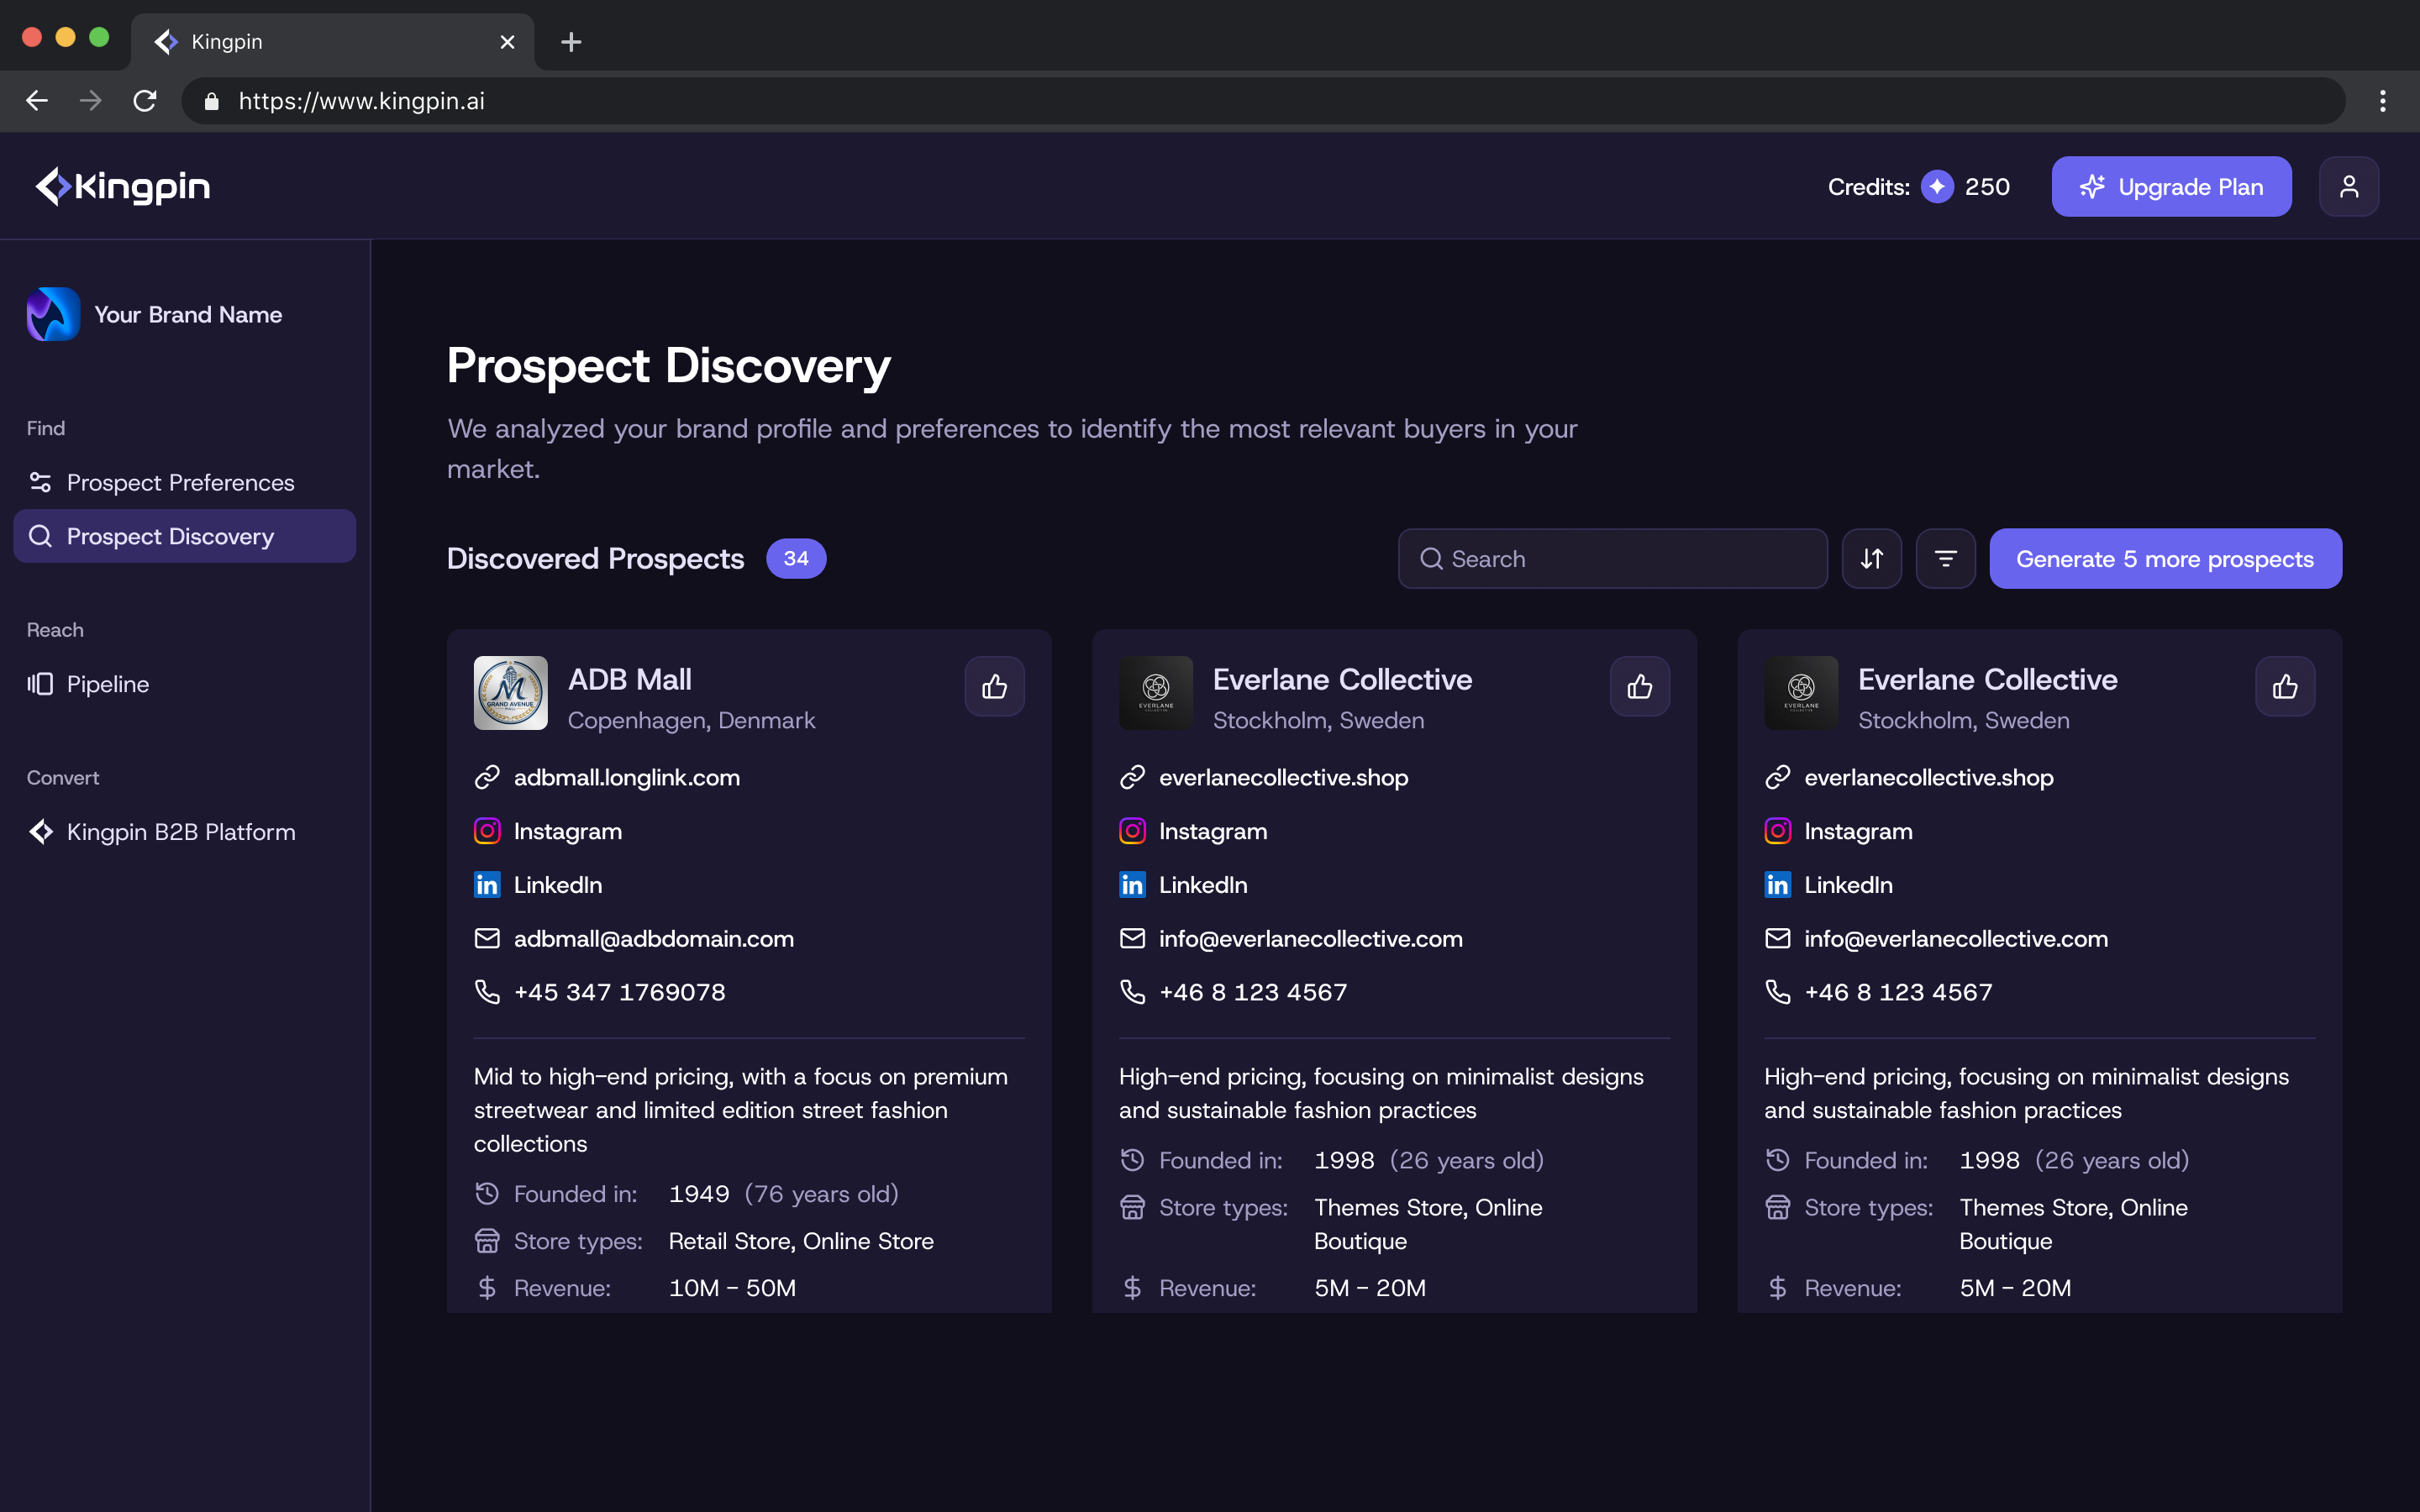
Task: Click the sort arrows icon button
Action: pyautogui.click(x=1871, y=558)
